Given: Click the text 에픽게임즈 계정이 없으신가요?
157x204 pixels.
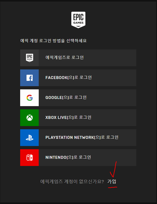Looking at the screenshot, I should point(72,181).
